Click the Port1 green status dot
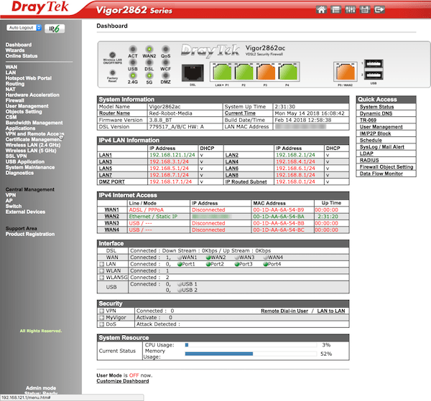Viewport: 431px width, 401px height. [x=180, y=264]
